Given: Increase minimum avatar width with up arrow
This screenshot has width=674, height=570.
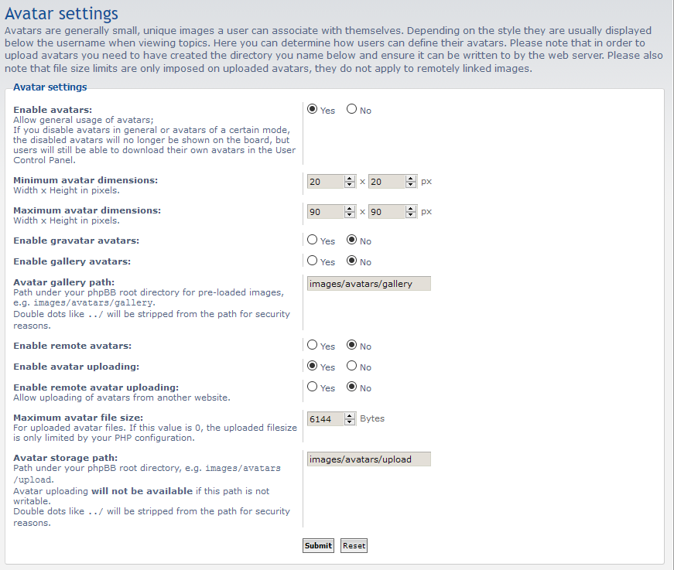Looking at the screenshot, I should coord(349,179).
